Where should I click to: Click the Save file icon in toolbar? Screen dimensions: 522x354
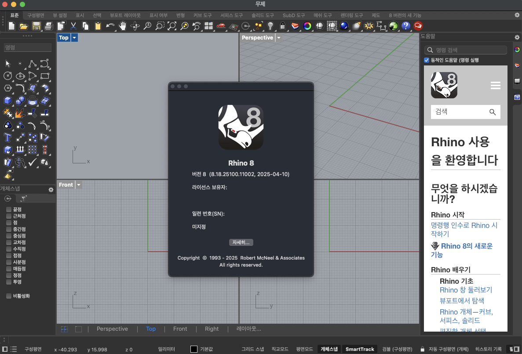tap(37, 26)
